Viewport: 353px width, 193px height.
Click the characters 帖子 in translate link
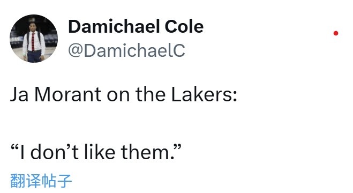click(x=56, y=181)
